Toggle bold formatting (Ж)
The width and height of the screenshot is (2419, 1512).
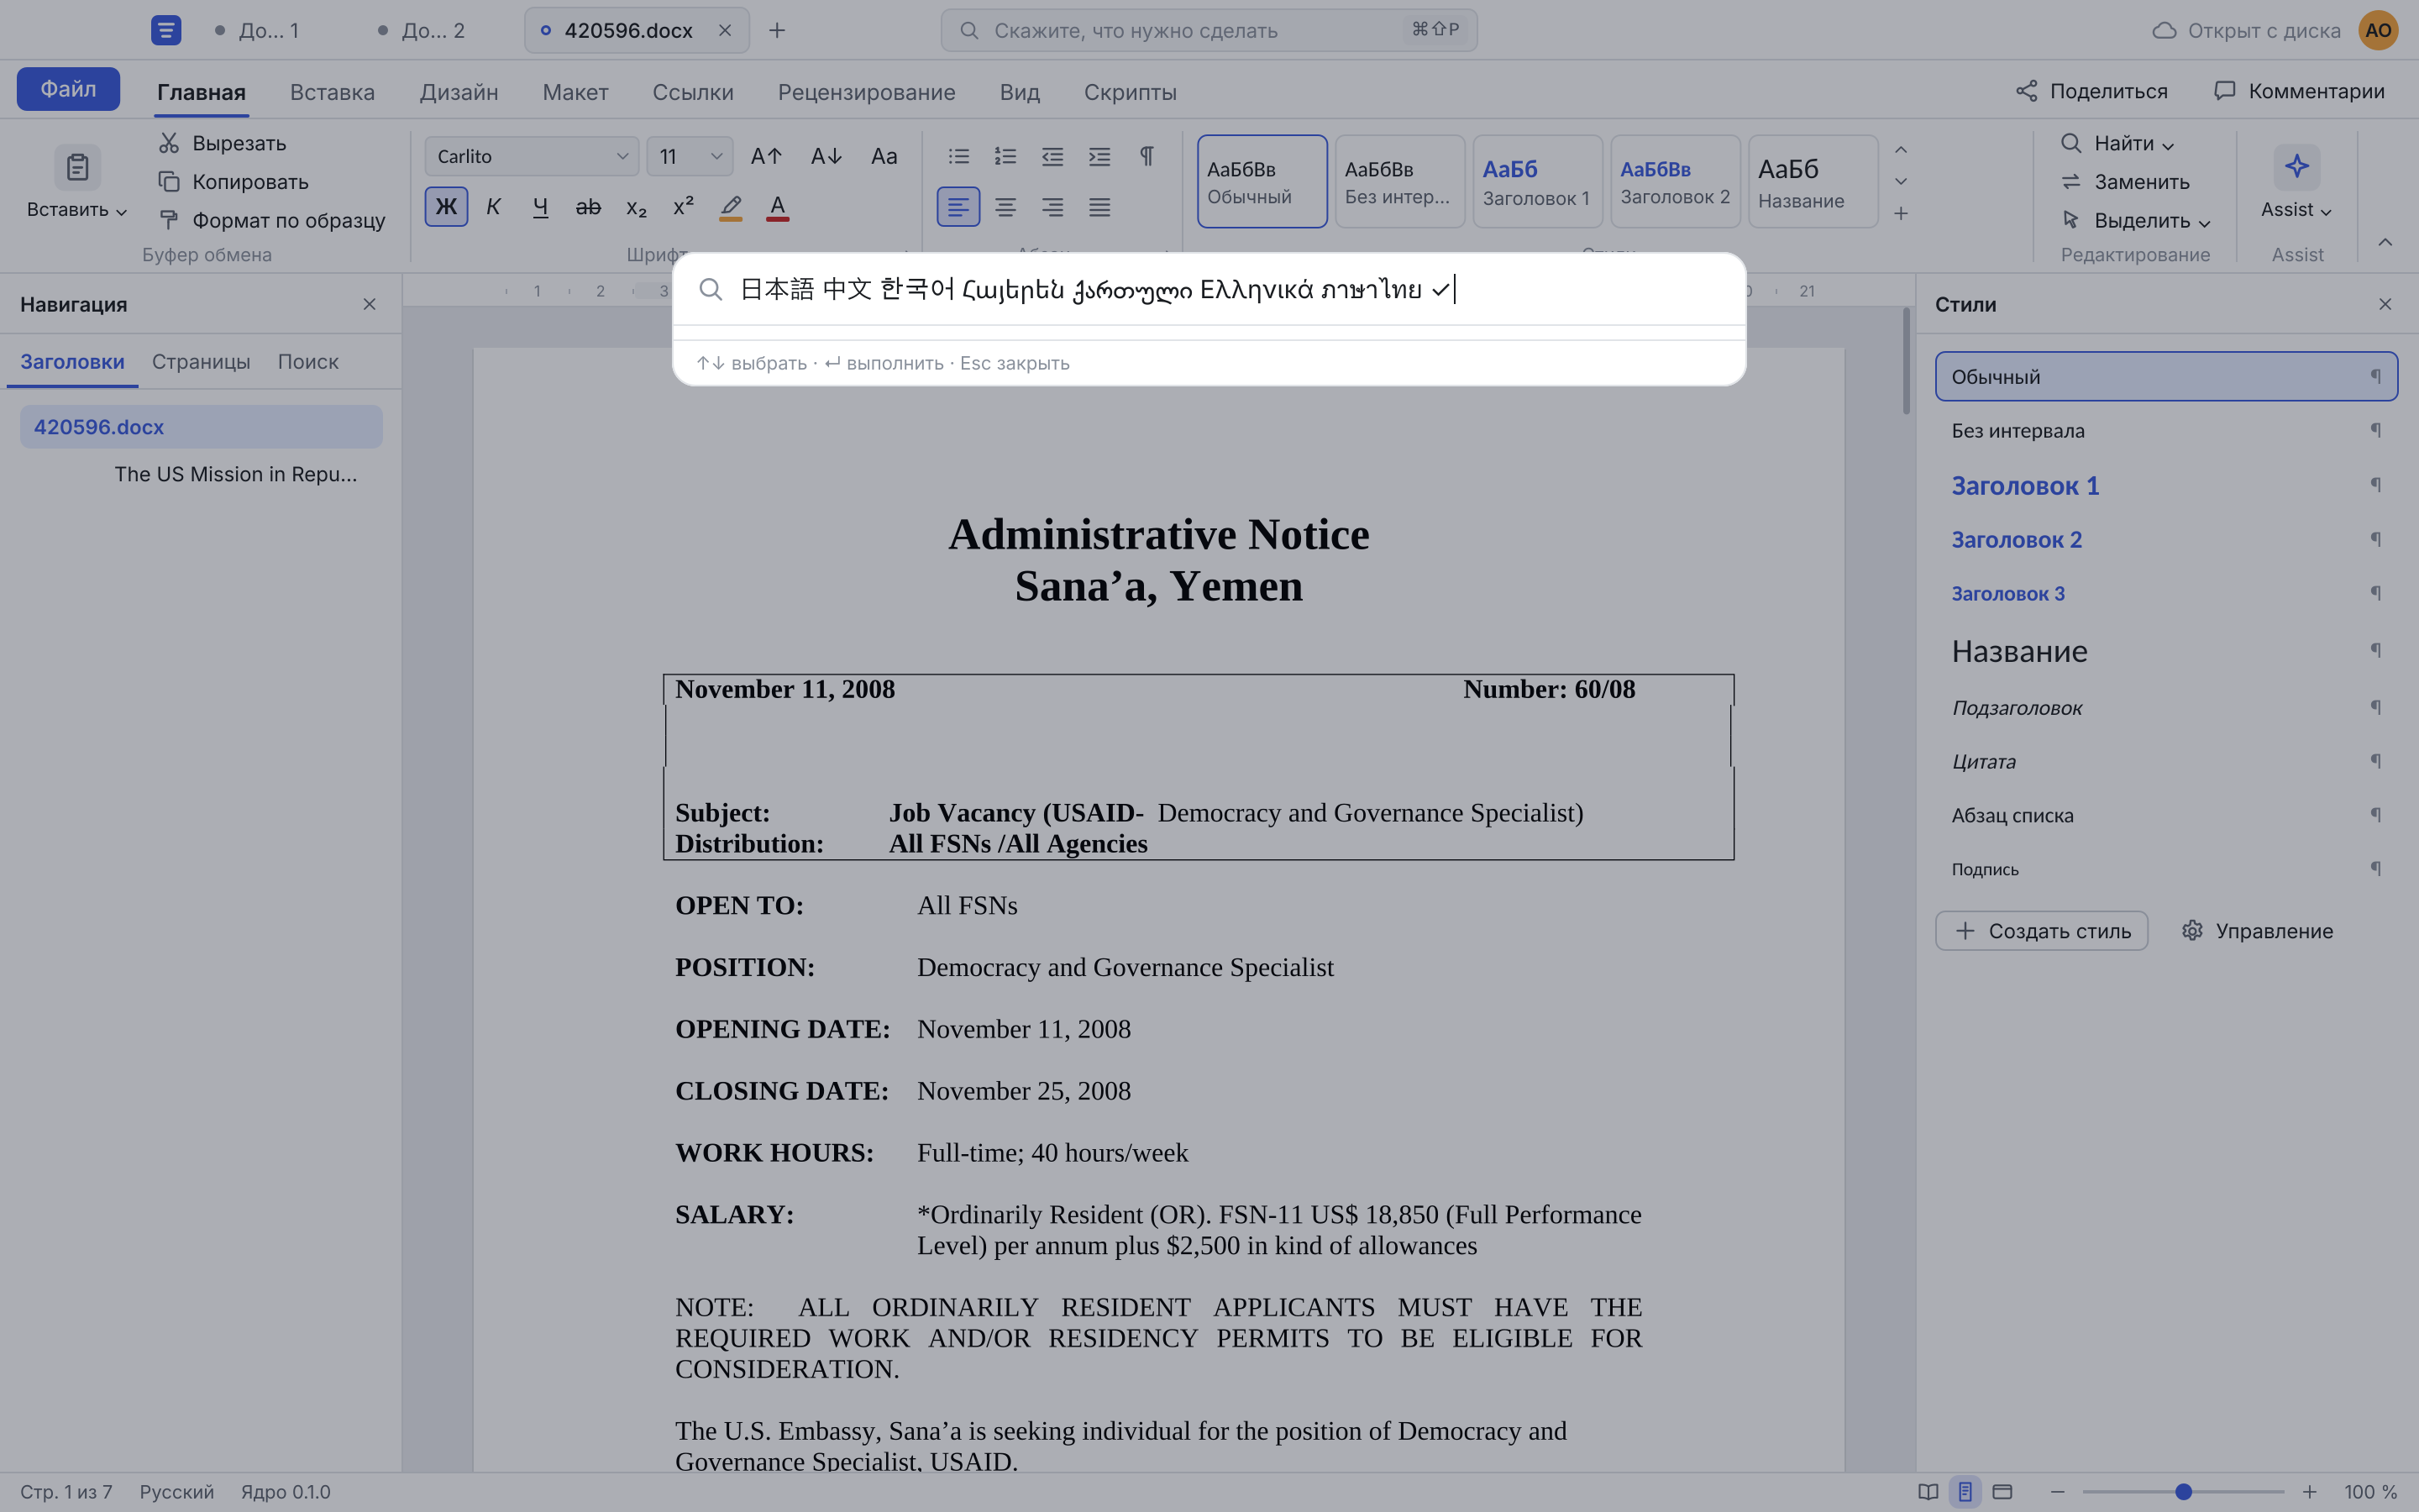point(446,207)
